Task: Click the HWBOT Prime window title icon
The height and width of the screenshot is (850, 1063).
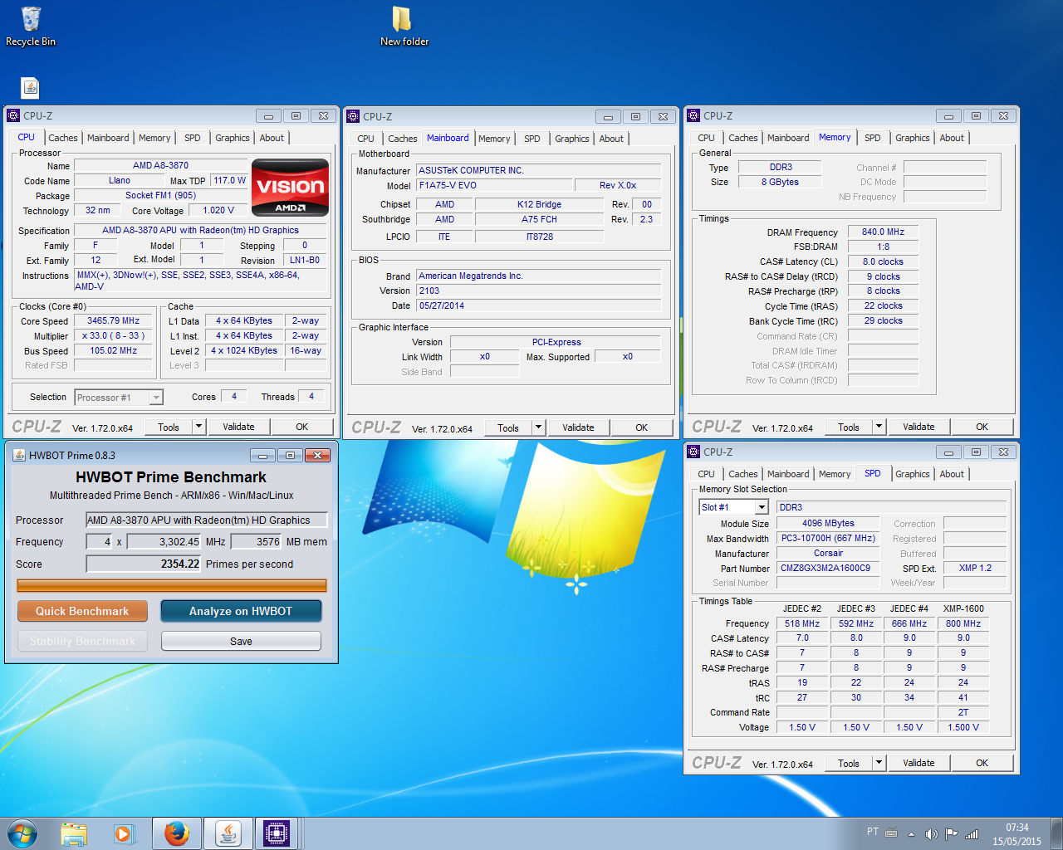Action: (18, 455)
